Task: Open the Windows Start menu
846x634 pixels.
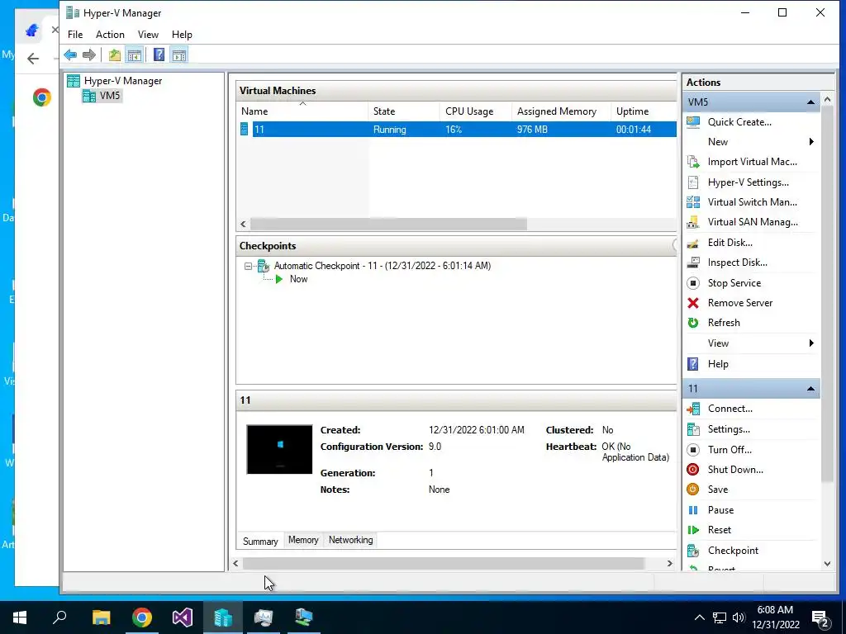Action: (20, 617)
